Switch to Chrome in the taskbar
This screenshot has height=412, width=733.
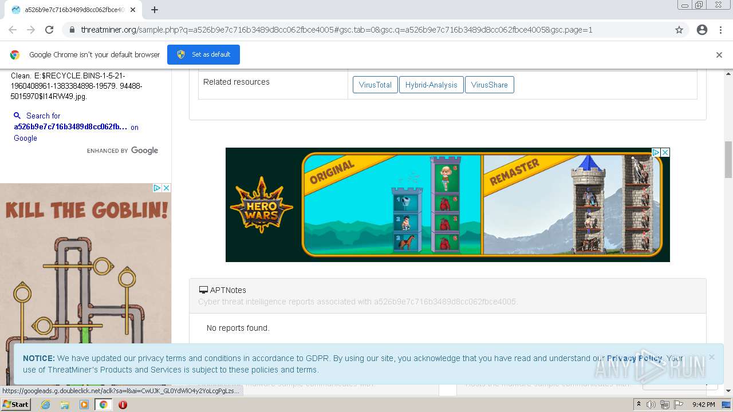[104, 405]
